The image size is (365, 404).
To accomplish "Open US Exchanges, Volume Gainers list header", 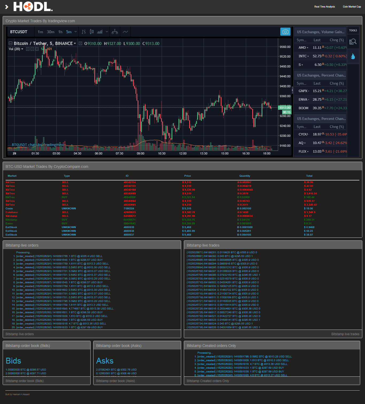I will 320,32.
